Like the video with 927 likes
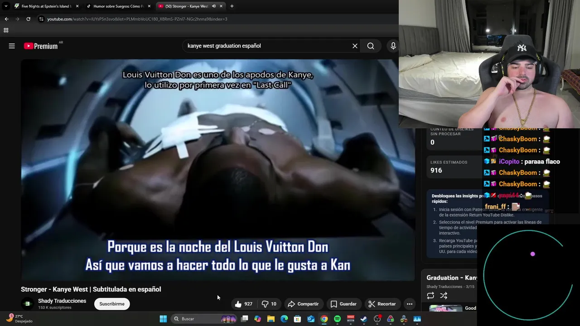The height and width of the screenshot is (326, 580). 244,304
